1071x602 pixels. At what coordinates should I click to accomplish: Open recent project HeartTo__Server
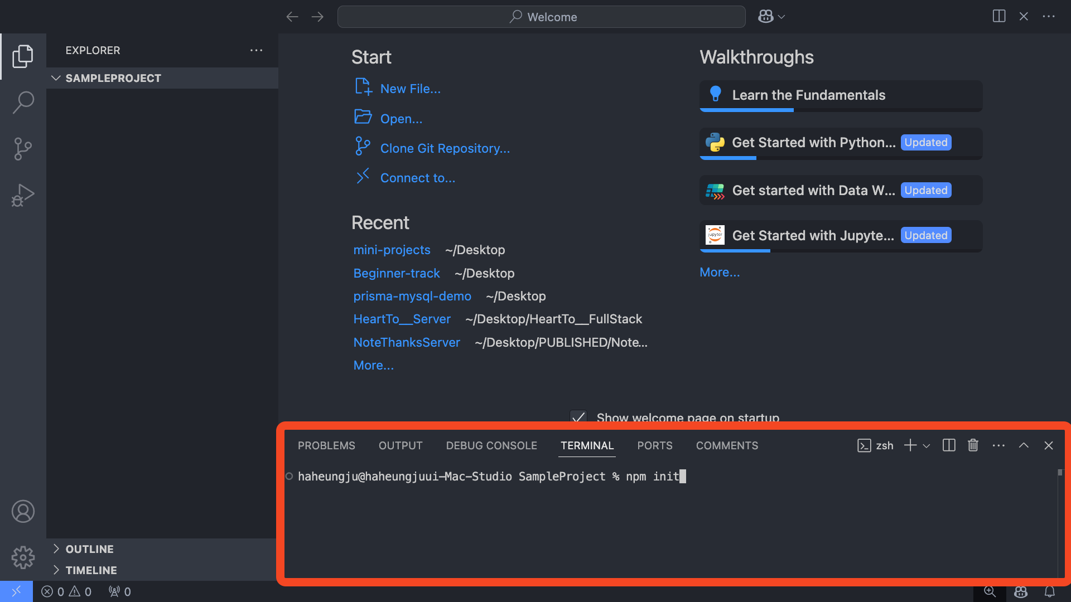402,319
